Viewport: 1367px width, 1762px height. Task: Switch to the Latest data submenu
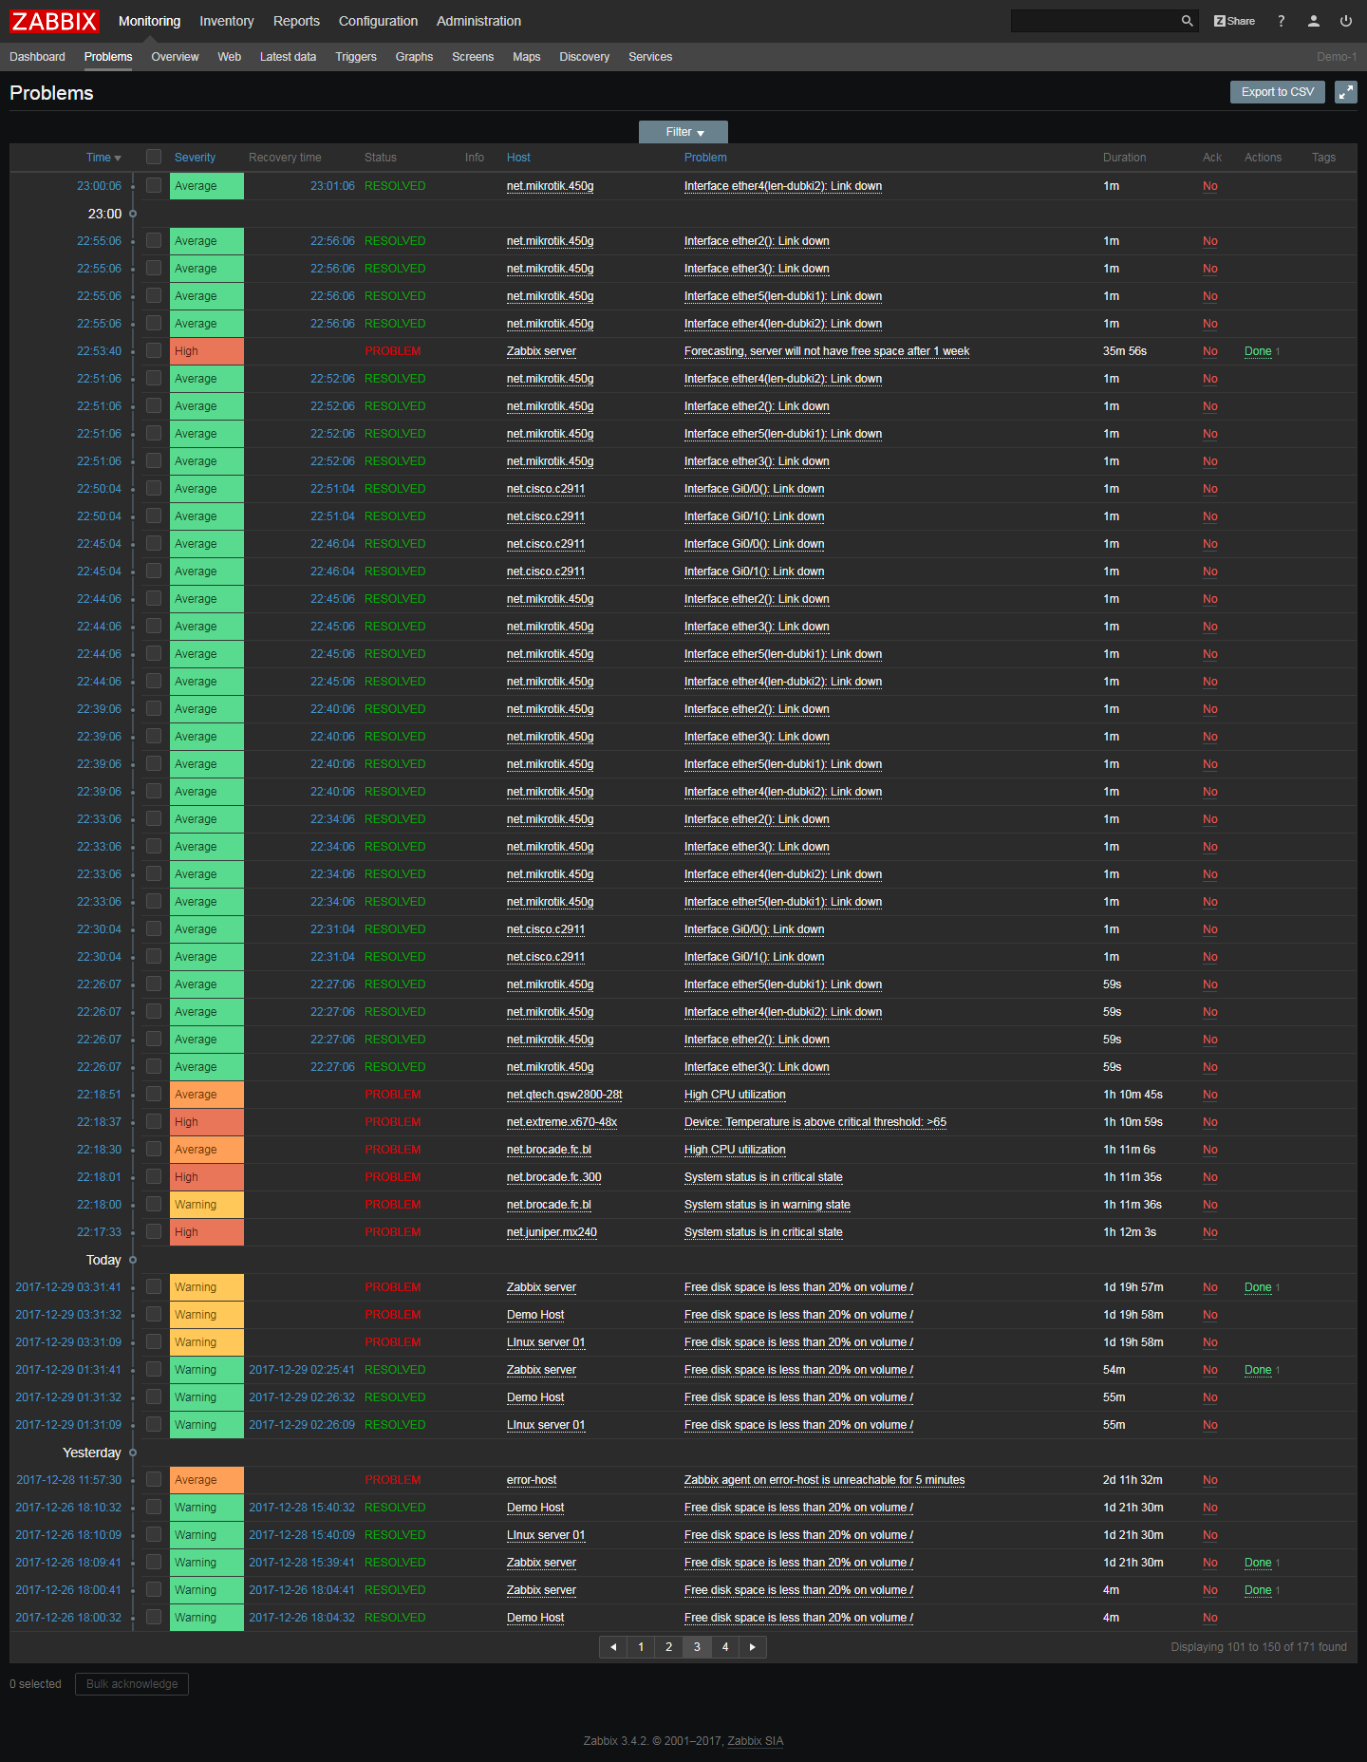(x=288, y=57)
